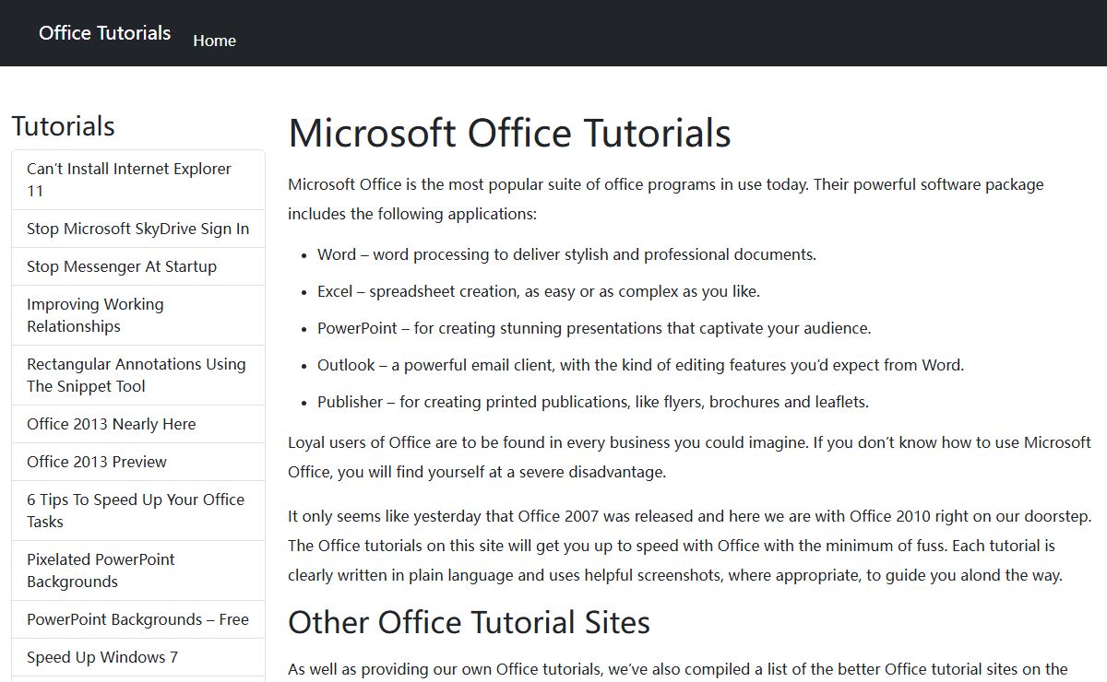This screenshot has height=682, width=1107.
Task: Click the Publisher – printed publications bullet
Action: coord(593,402)
